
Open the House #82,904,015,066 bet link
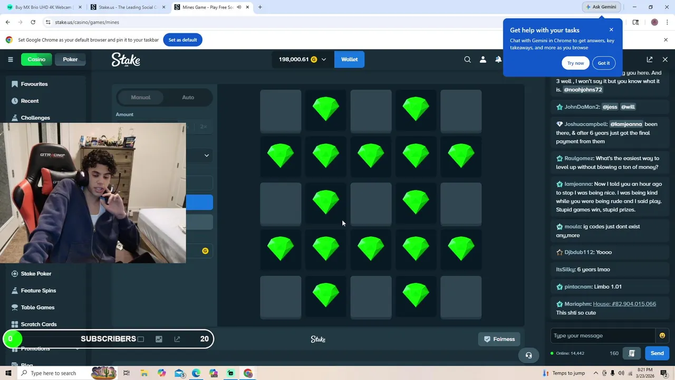[624, 304]
